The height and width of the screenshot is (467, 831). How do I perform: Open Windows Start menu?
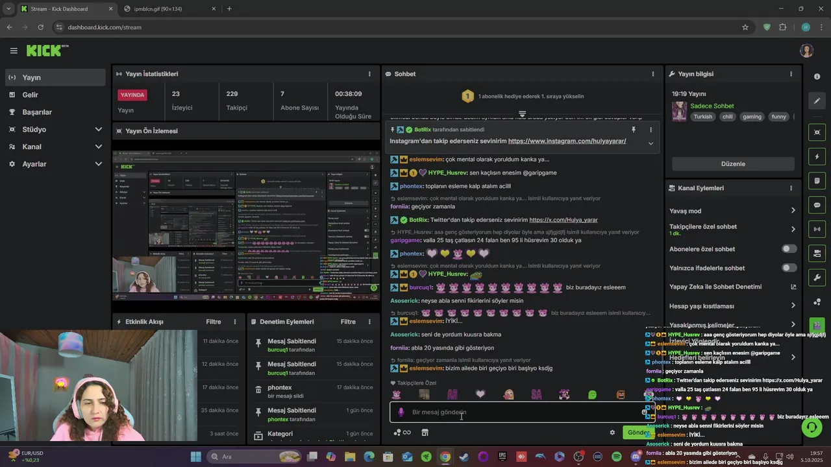pyautogui.click(x=195, y=457)
